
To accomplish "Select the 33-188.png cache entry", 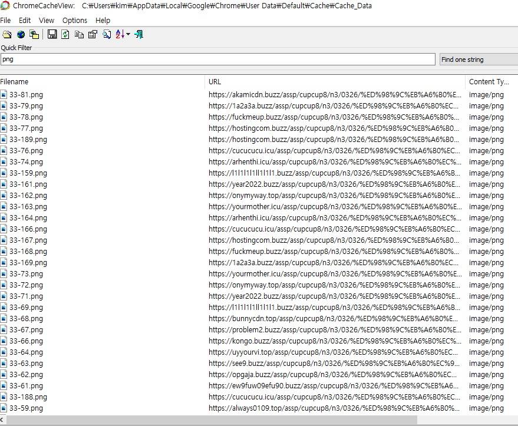I will coord(28,397).
